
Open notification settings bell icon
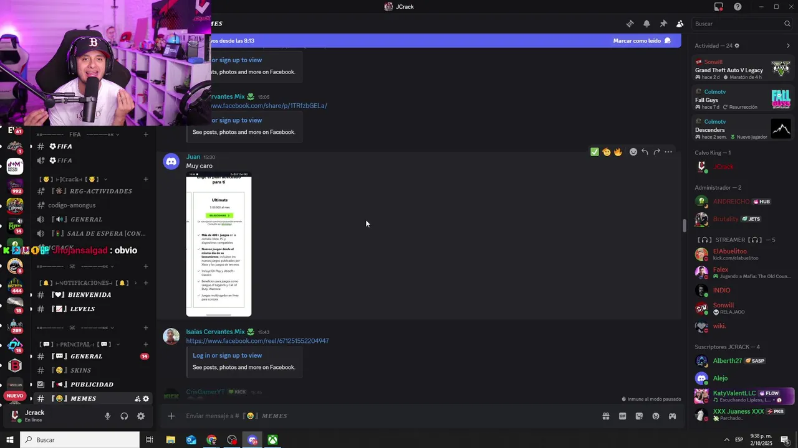click(x=647, y=24)
